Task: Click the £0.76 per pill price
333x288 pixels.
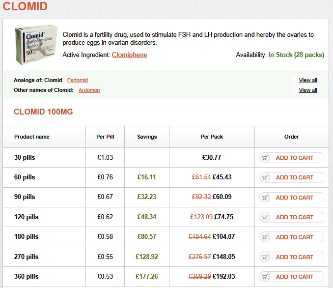Action: tap(105, 177)
